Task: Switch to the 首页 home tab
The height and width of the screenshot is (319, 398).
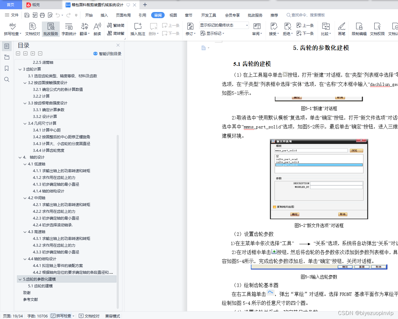Action: 11,5
